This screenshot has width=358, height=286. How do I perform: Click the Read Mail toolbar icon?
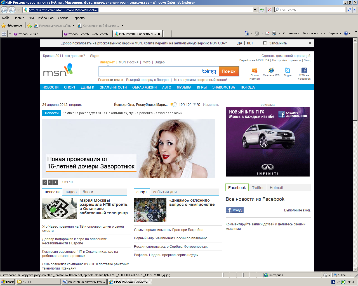coord(267,33)
